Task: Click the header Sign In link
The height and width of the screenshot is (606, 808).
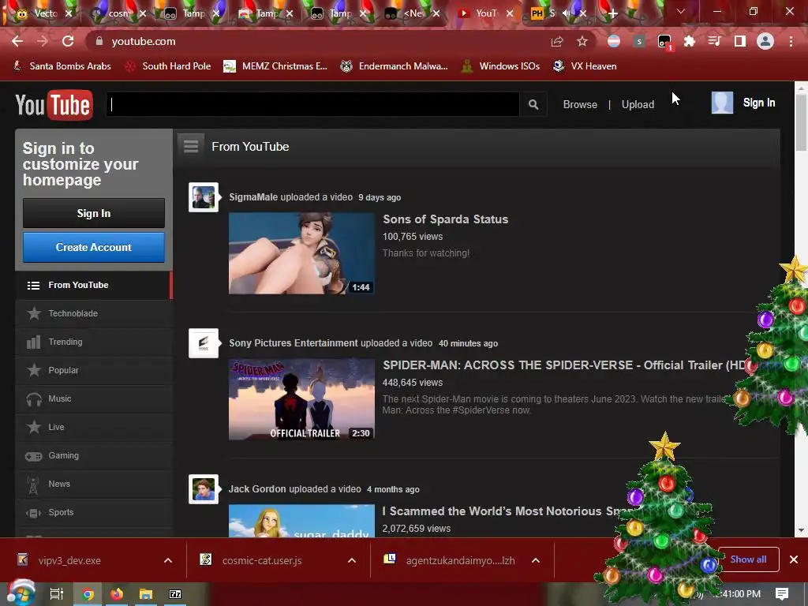Action: tap(758, 103)
